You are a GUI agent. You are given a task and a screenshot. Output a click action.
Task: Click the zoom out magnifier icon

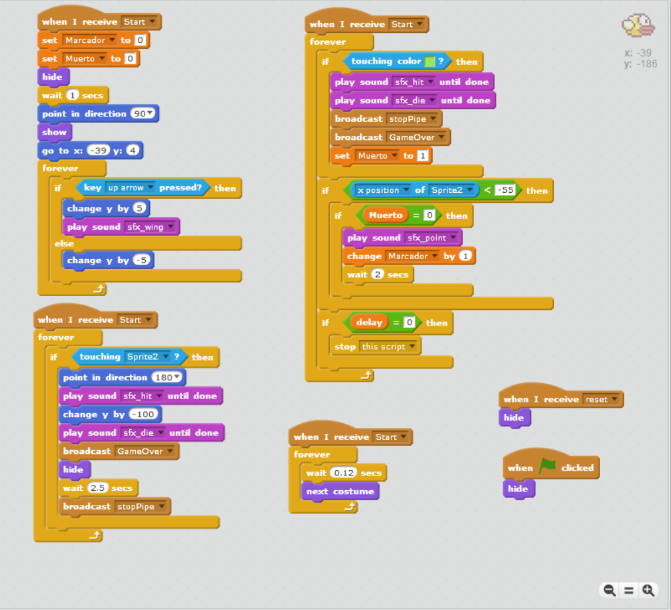click(609, 590)
